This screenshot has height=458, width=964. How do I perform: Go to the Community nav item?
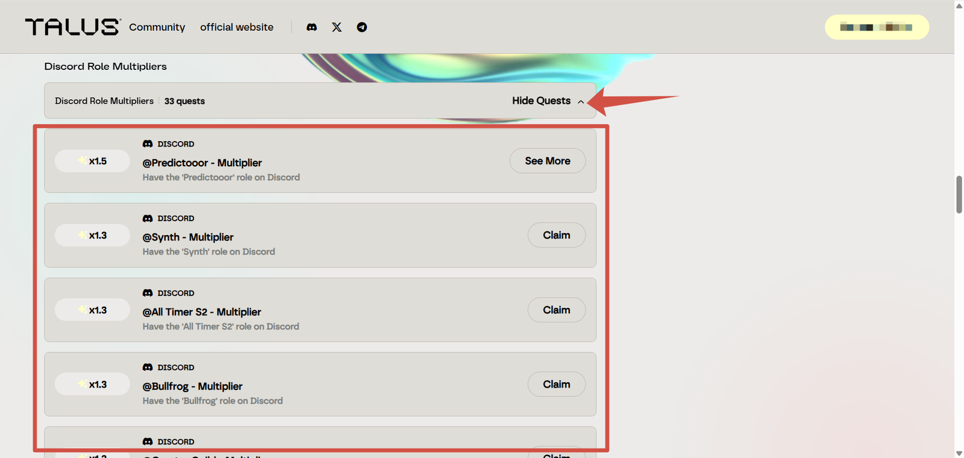(157, 27)
